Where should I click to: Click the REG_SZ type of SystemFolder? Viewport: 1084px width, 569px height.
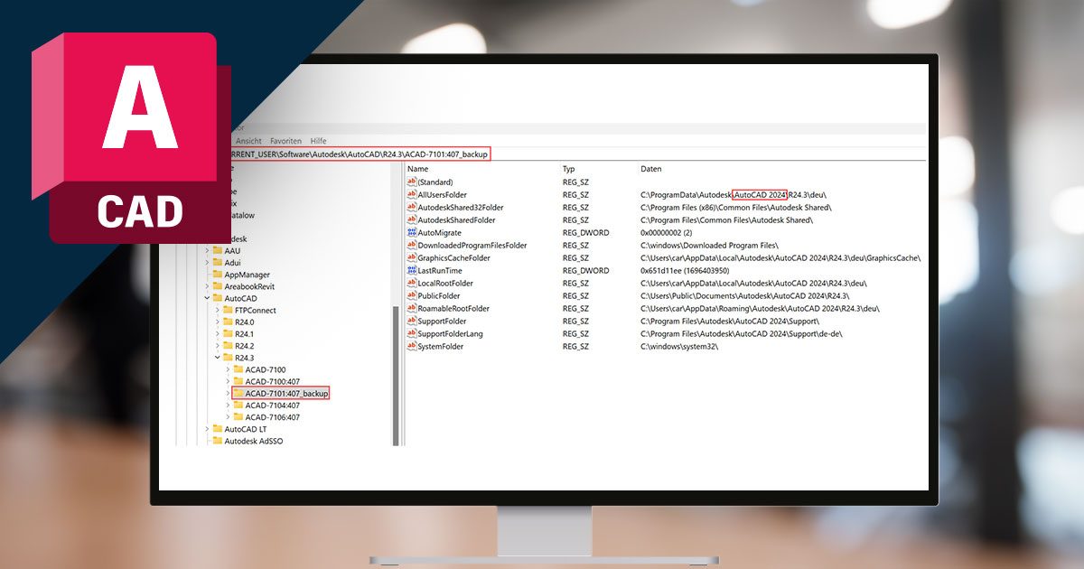575,347
